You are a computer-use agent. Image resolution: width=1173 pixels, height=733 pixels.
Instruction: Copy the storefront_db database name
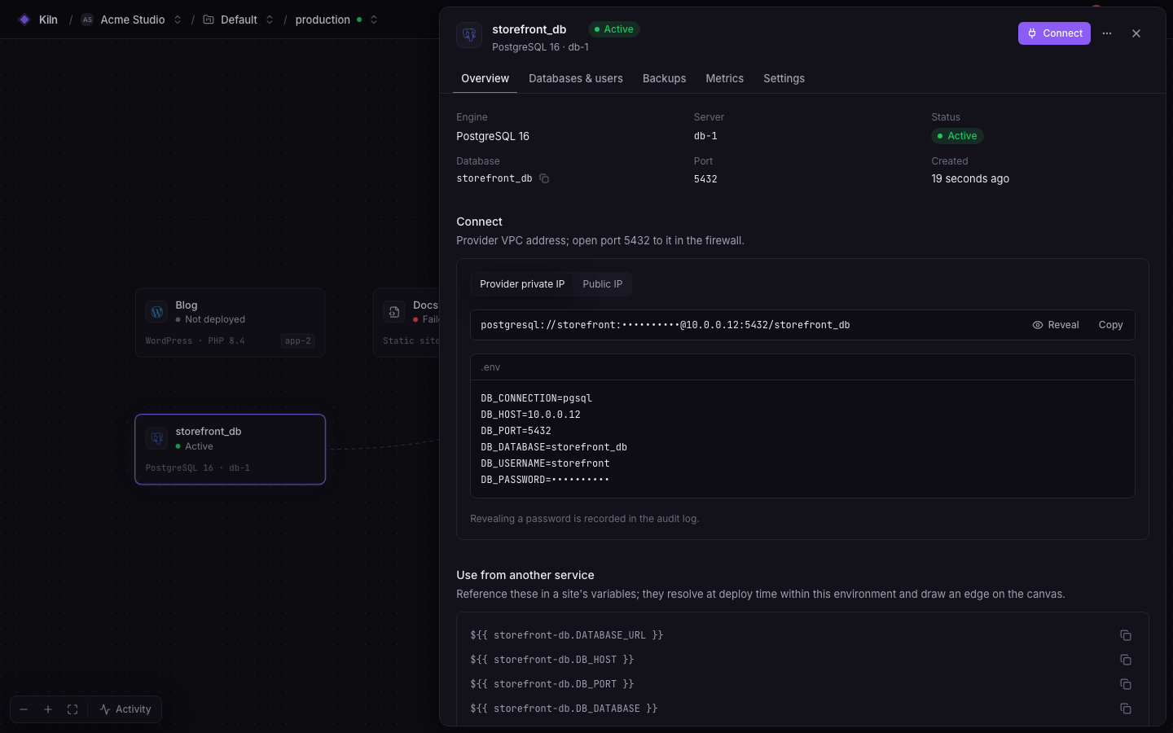[x=544, y=178]
